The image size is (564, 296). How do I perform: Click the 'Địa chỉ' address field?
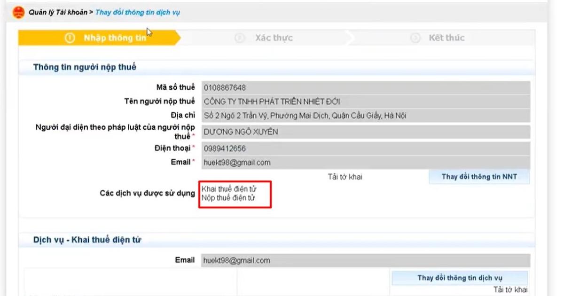(366, 116)
